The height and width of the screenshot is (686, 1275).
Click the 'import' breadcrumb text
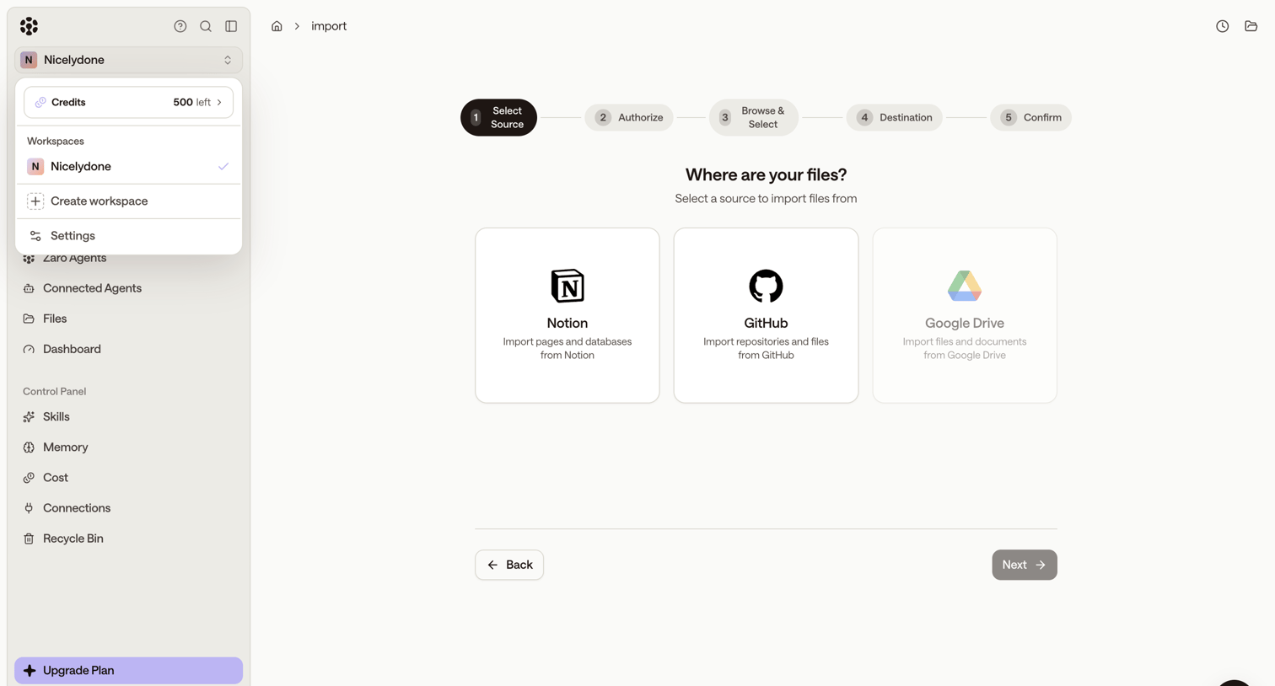coord(329,26)
